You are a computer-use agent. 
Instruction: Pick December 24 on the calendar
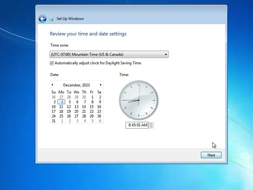[53, 116]
